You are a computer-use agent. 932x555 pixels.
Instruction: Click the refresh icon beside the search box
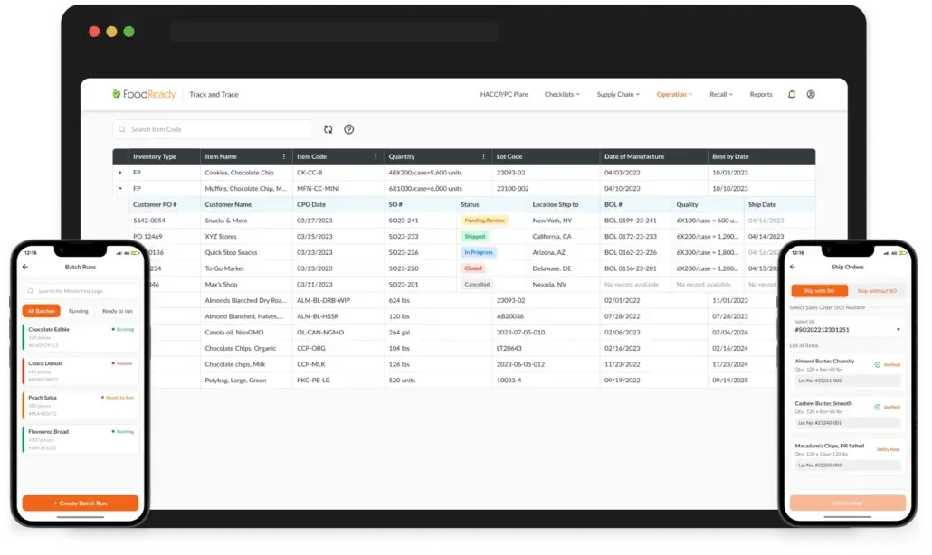click(x=328, y=129)
